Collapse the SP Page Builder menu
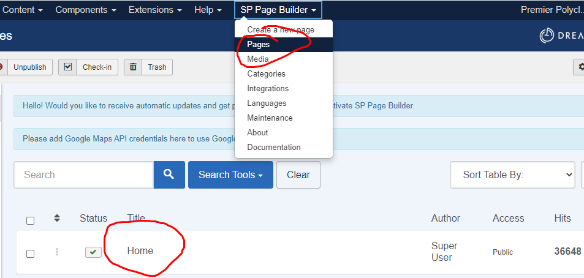This screenshot has height=278, width=584. click(x=278, y=10)
